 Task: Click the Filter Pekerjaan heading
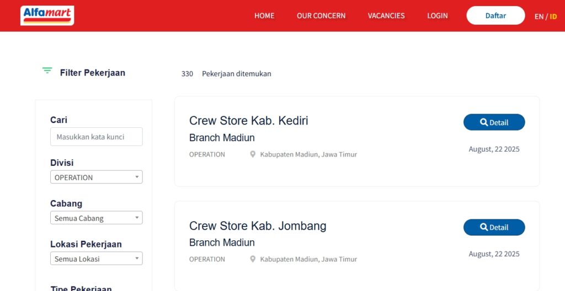pos(93,73)
